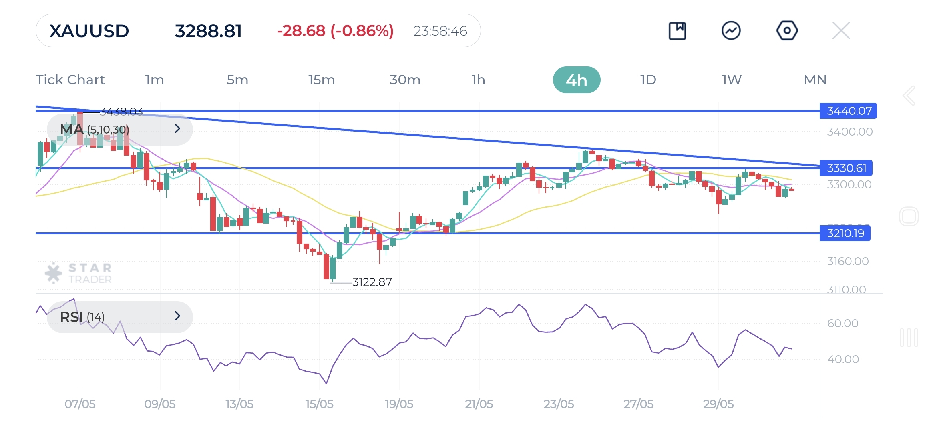The height and width of the screenshot is (432, 937).
Task: Close the chart with X icon
Action: tap(841, 31)
